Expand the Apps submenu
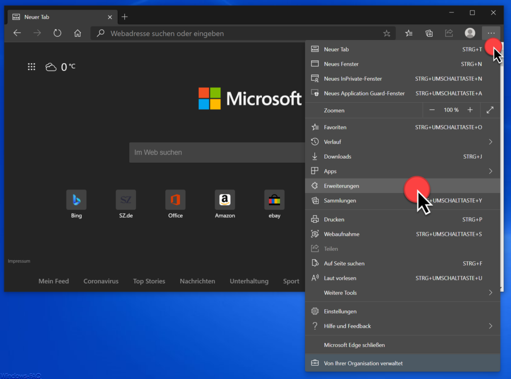The height and width of the screenshot is (379, 511). tap(403, 171)
